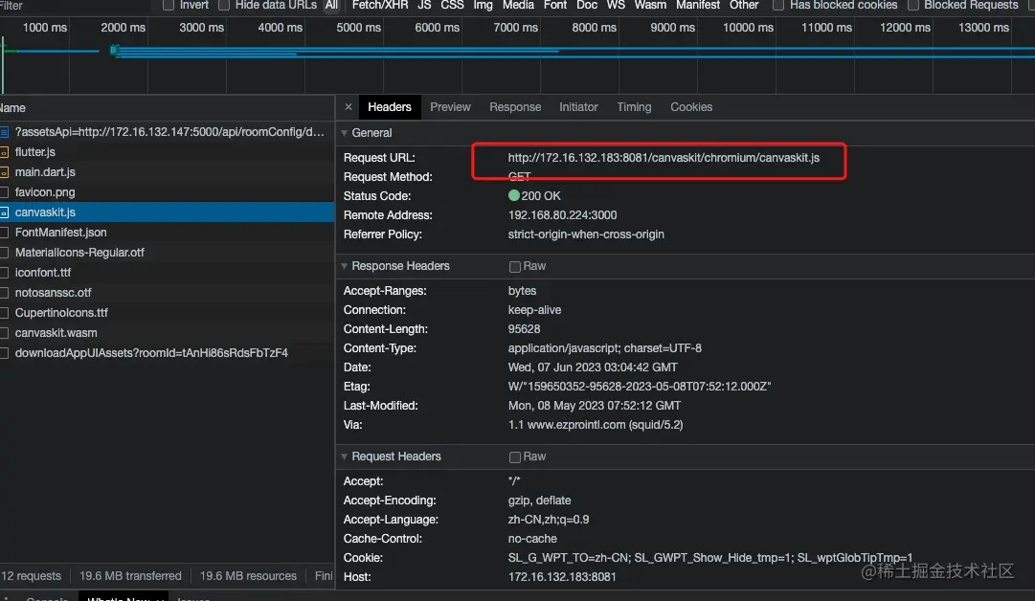Click the Via squid/5.2 value
This screenshot has width=1035, height=601.
(596, 425)
